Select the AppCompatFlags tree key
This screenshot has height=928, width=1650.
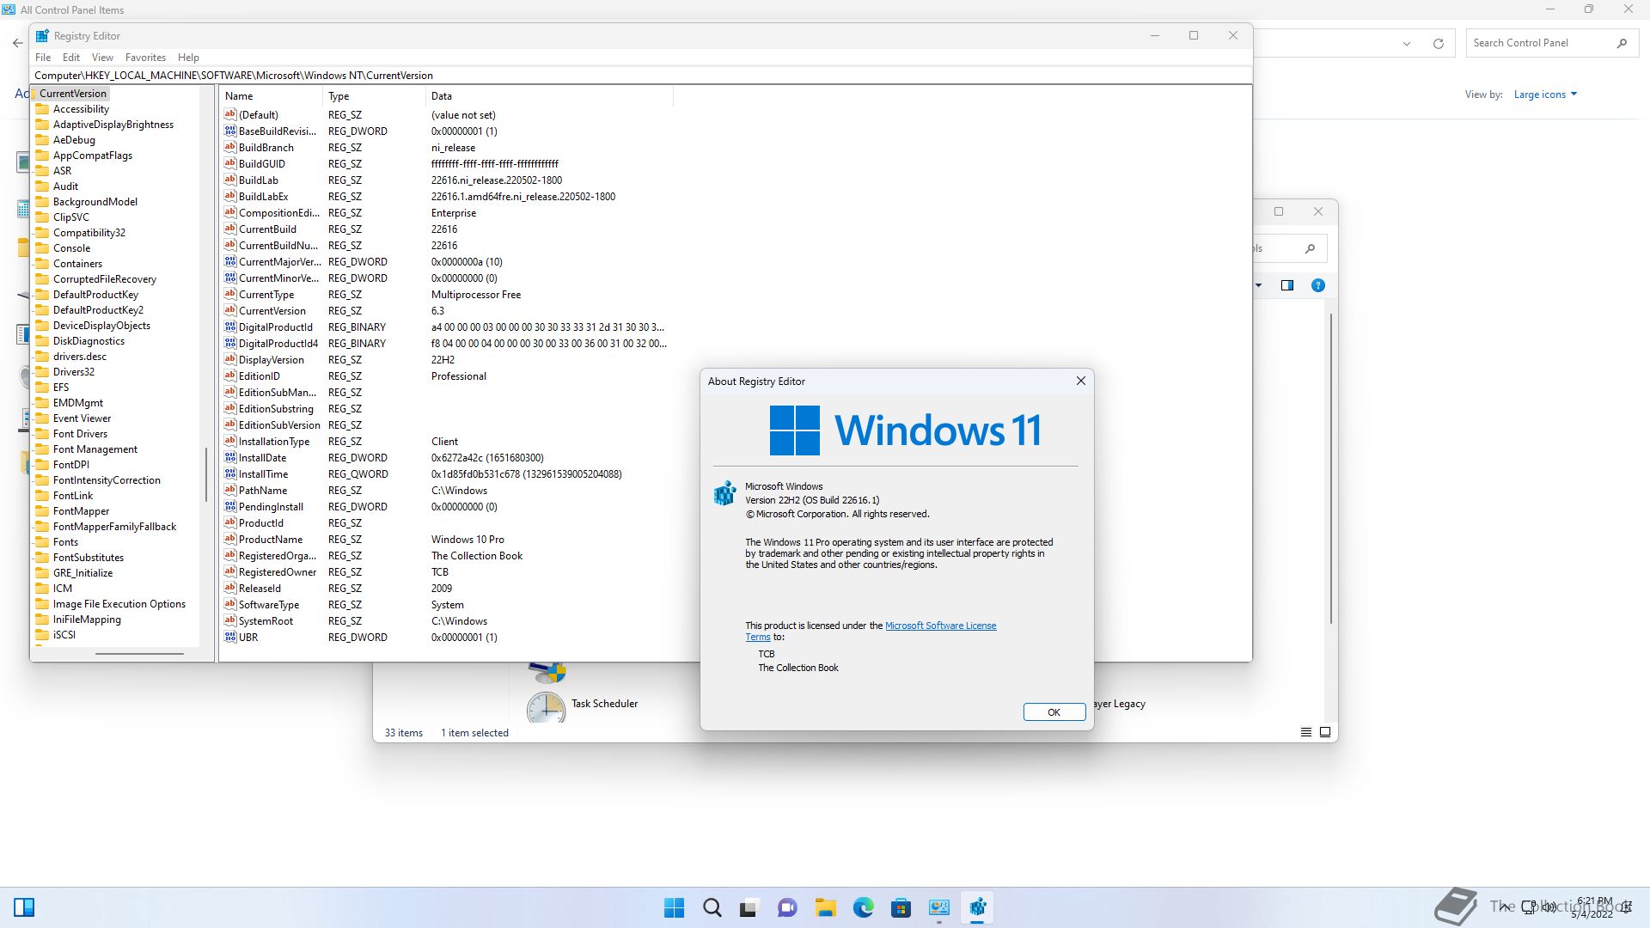click(x=93, y=156)
